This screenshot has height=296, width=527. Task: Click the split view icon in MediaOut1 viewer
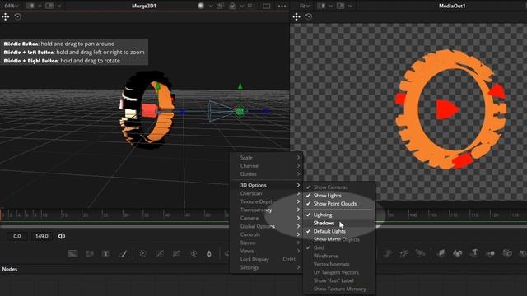(322, 6)
